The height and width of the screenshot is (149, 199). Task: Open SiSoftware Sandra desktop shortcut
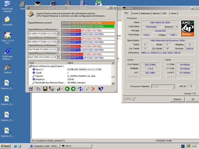(x=7, y=54)
